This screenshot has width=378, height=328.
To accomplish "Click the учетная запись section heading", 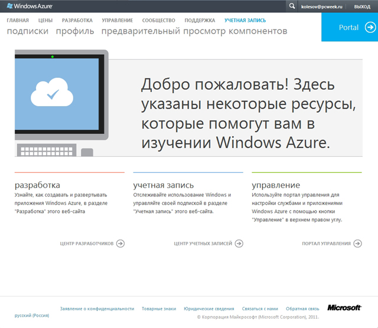I will (164, 185).
